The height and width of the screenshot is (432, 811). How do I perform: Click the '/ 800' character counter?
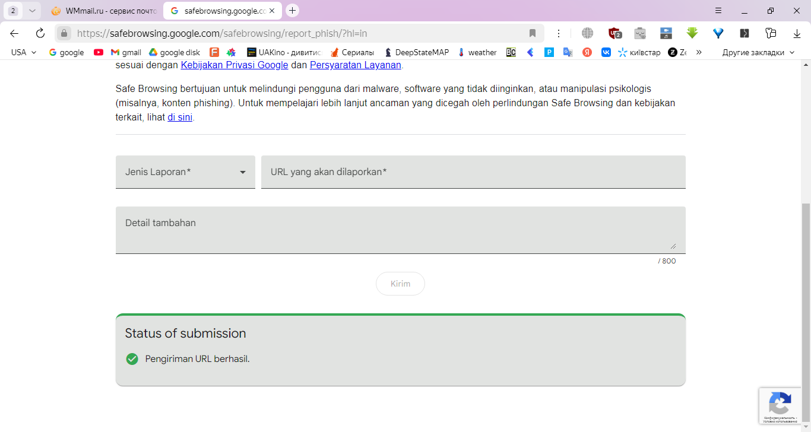667,261
